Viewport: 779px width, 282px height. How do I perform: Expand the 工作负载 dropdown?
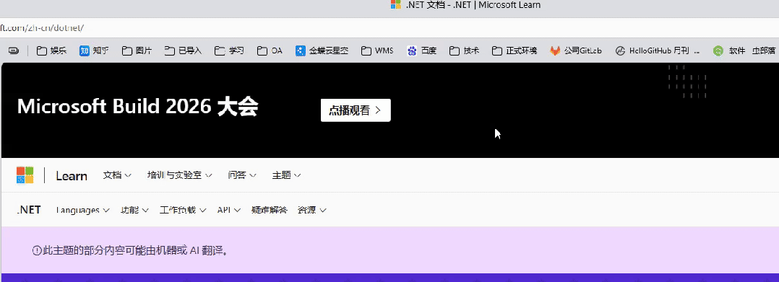(183, 210)
